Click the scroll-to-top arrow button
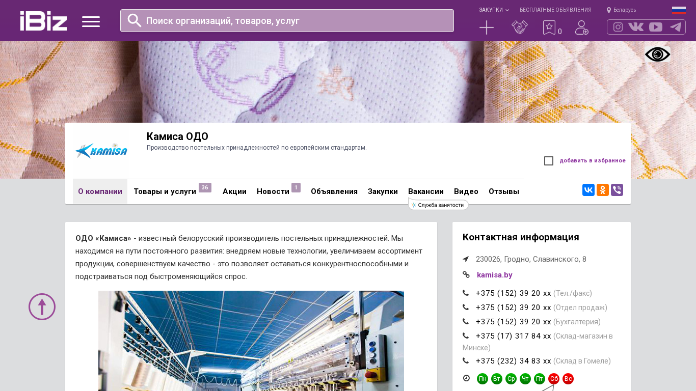 [42, 306]
